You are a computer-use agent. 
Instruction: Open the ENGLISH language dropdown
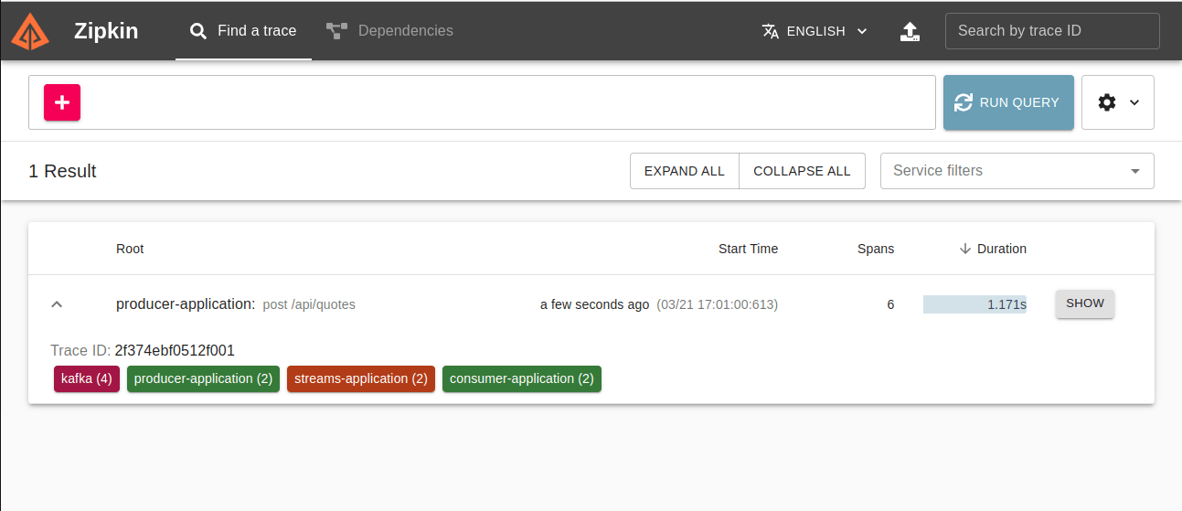(x=815, y=31)
